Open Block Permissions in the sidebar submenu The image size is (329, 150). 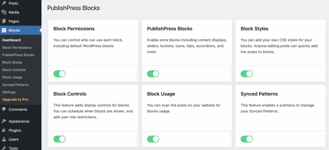coord(17,47)
